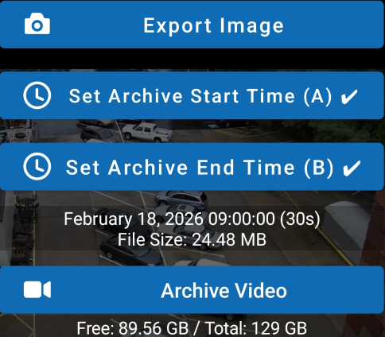
Task: Tap the Export Image button label
Action: pos(213,25)
